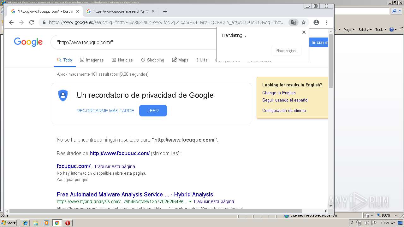
Task: Click Chrome's forward arrow button
Action: 21,22
